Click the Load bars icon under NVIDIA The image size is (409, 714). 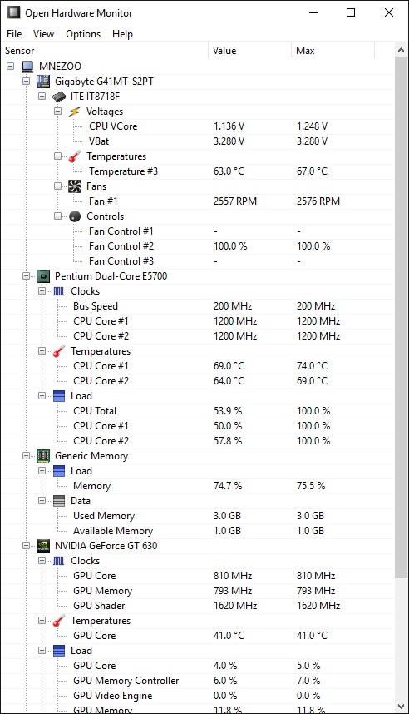click(59, 651)
